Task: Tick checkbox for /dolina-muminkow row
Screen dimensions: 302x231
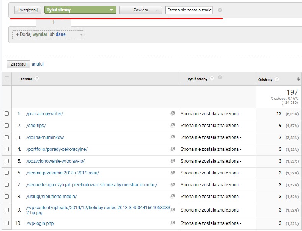Action: point(7,137)
